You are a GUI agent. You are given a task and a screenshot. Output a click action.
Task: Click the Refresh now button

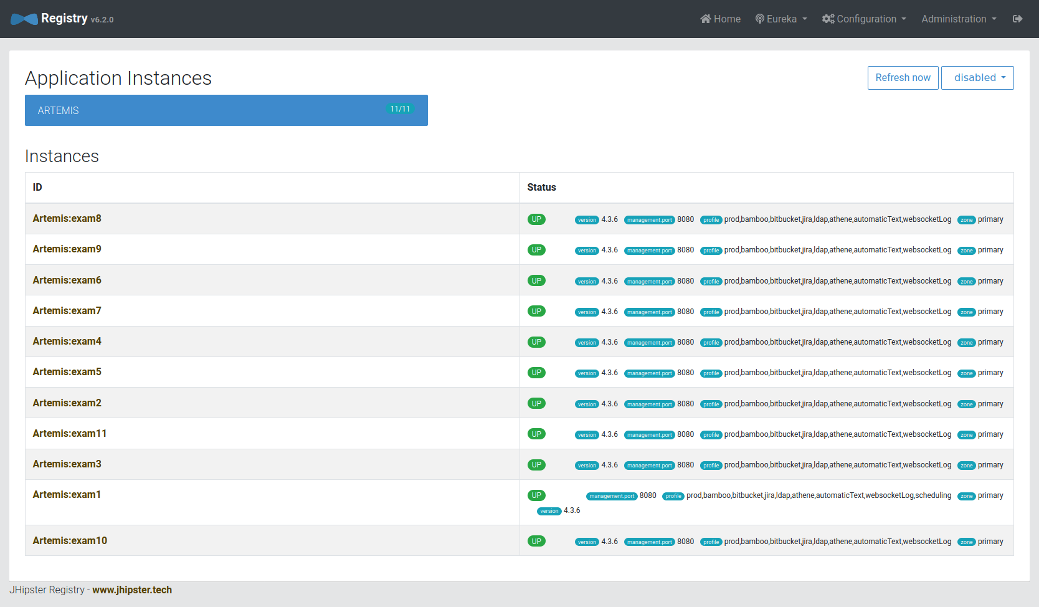[x=903, y=77]
